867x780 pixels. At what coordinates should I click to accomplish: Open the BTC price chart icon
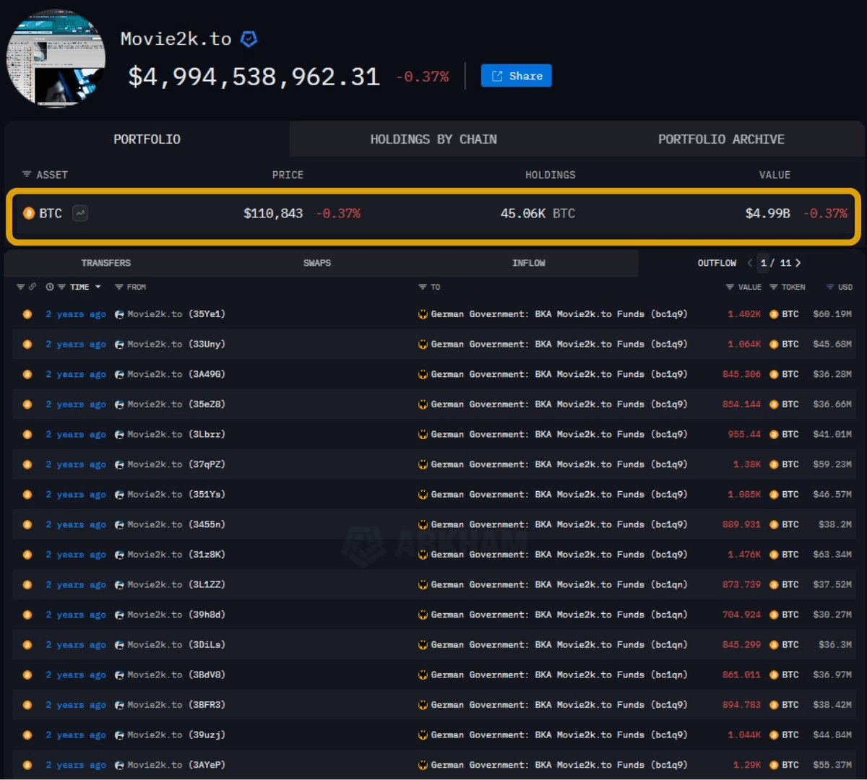pyautogui.click(x=80, y=213)
